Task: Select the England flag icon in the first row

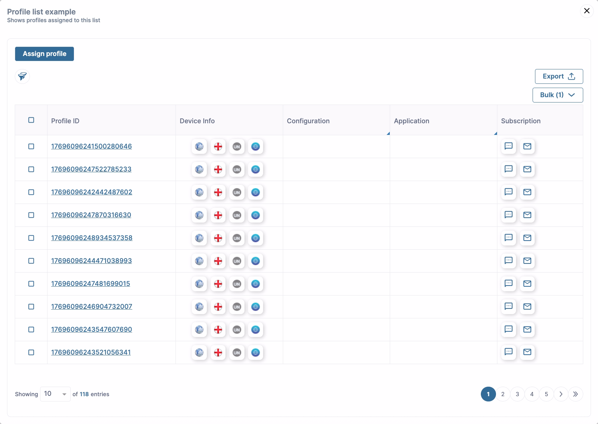Action: click(x=218, y=146)
